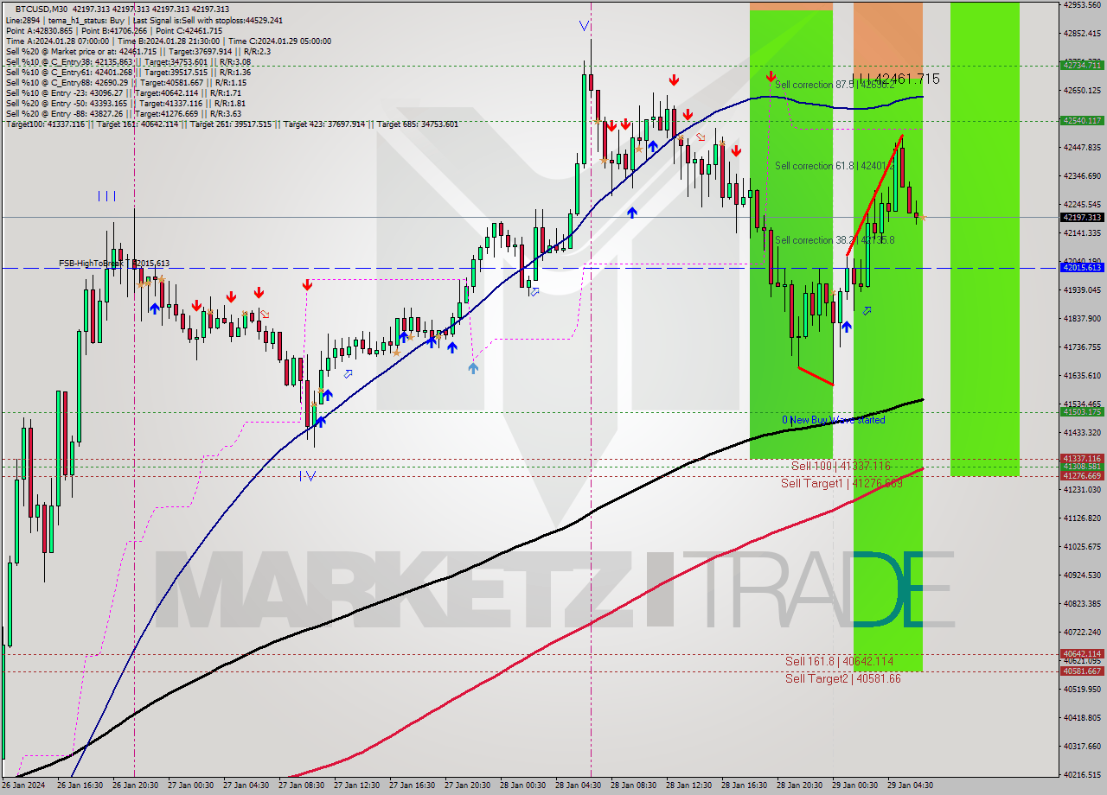Select the 'I V' wave label
Viewport: 1107px width, 795px height.
pos(307,475)
